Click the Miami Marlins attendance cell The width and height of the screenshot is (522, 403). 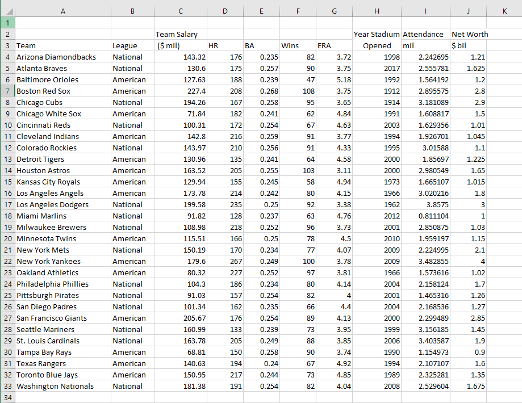425,216
